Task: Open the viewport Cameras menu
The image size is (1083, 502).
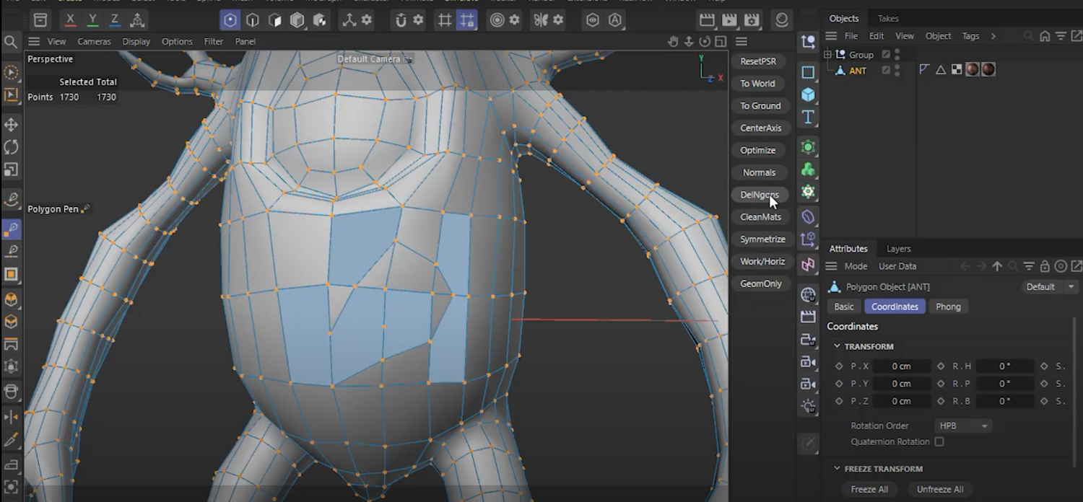Action: pyautogui.click(x=94, y=42)
